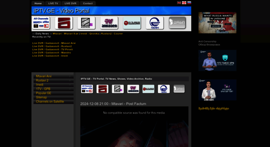270x147 pixels.
Task: Switch language to English flag
Action: click(x=179, y=2)
